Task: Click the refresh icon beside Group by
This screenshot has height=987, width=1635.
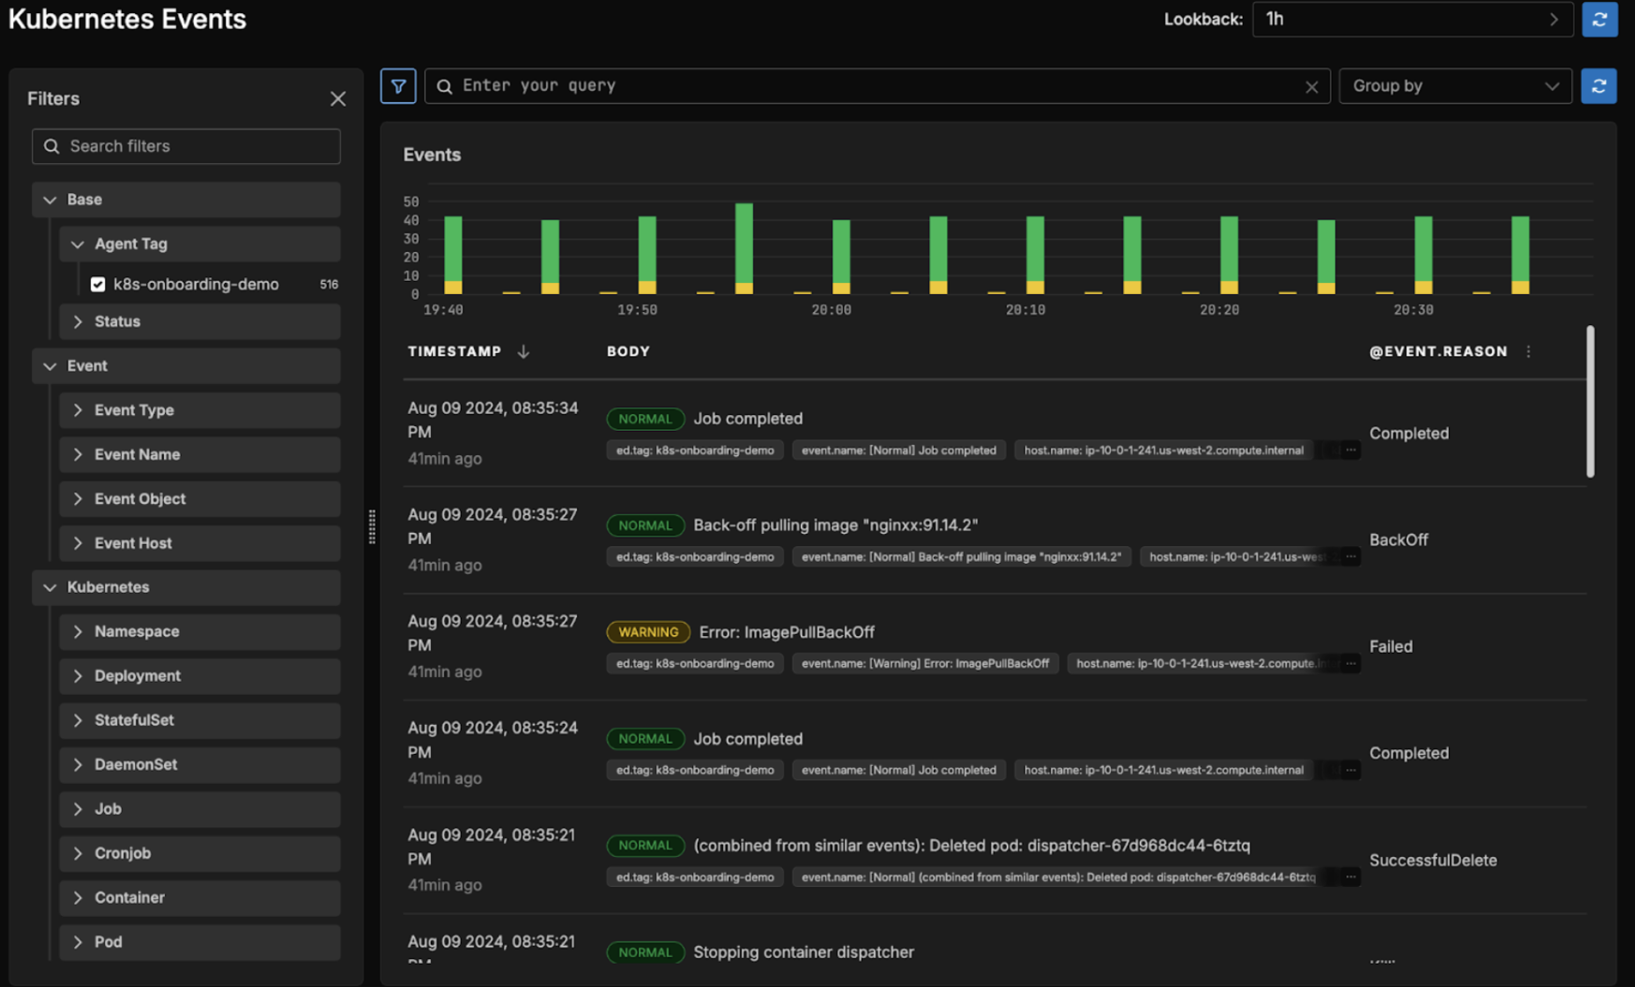Action: tap(1598, 86)
